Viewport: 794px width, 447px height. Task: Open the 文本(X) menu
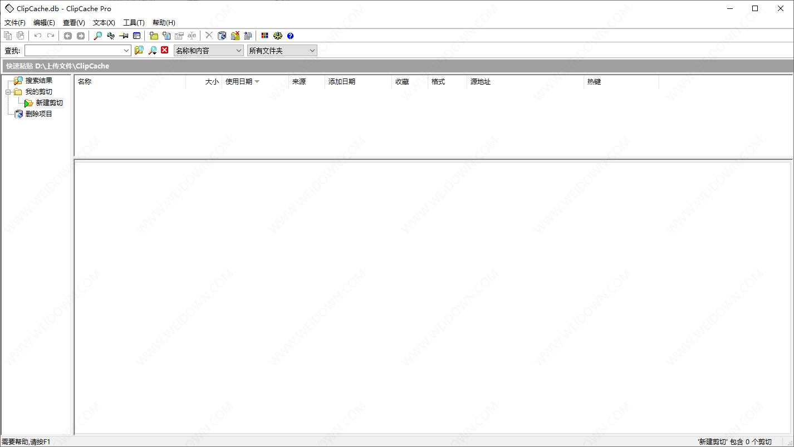tap(104, 23)
